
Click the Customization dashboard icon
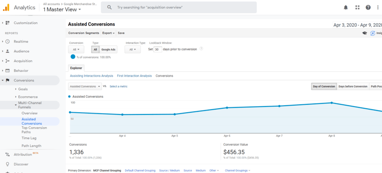[x=8, y=23]
